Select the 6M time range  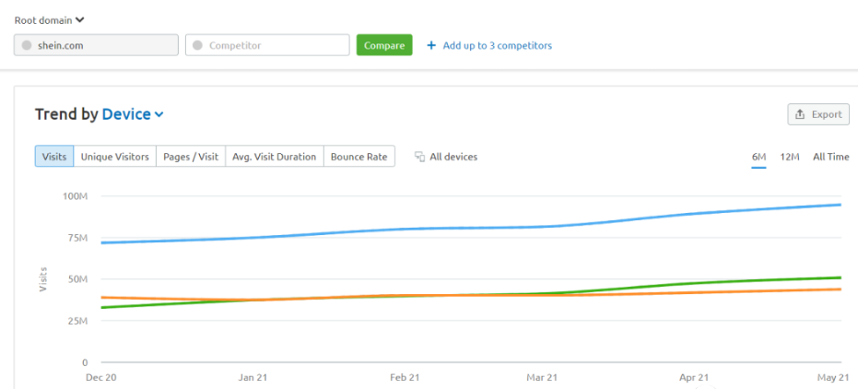pyautogui.click(x=758, y=157)
